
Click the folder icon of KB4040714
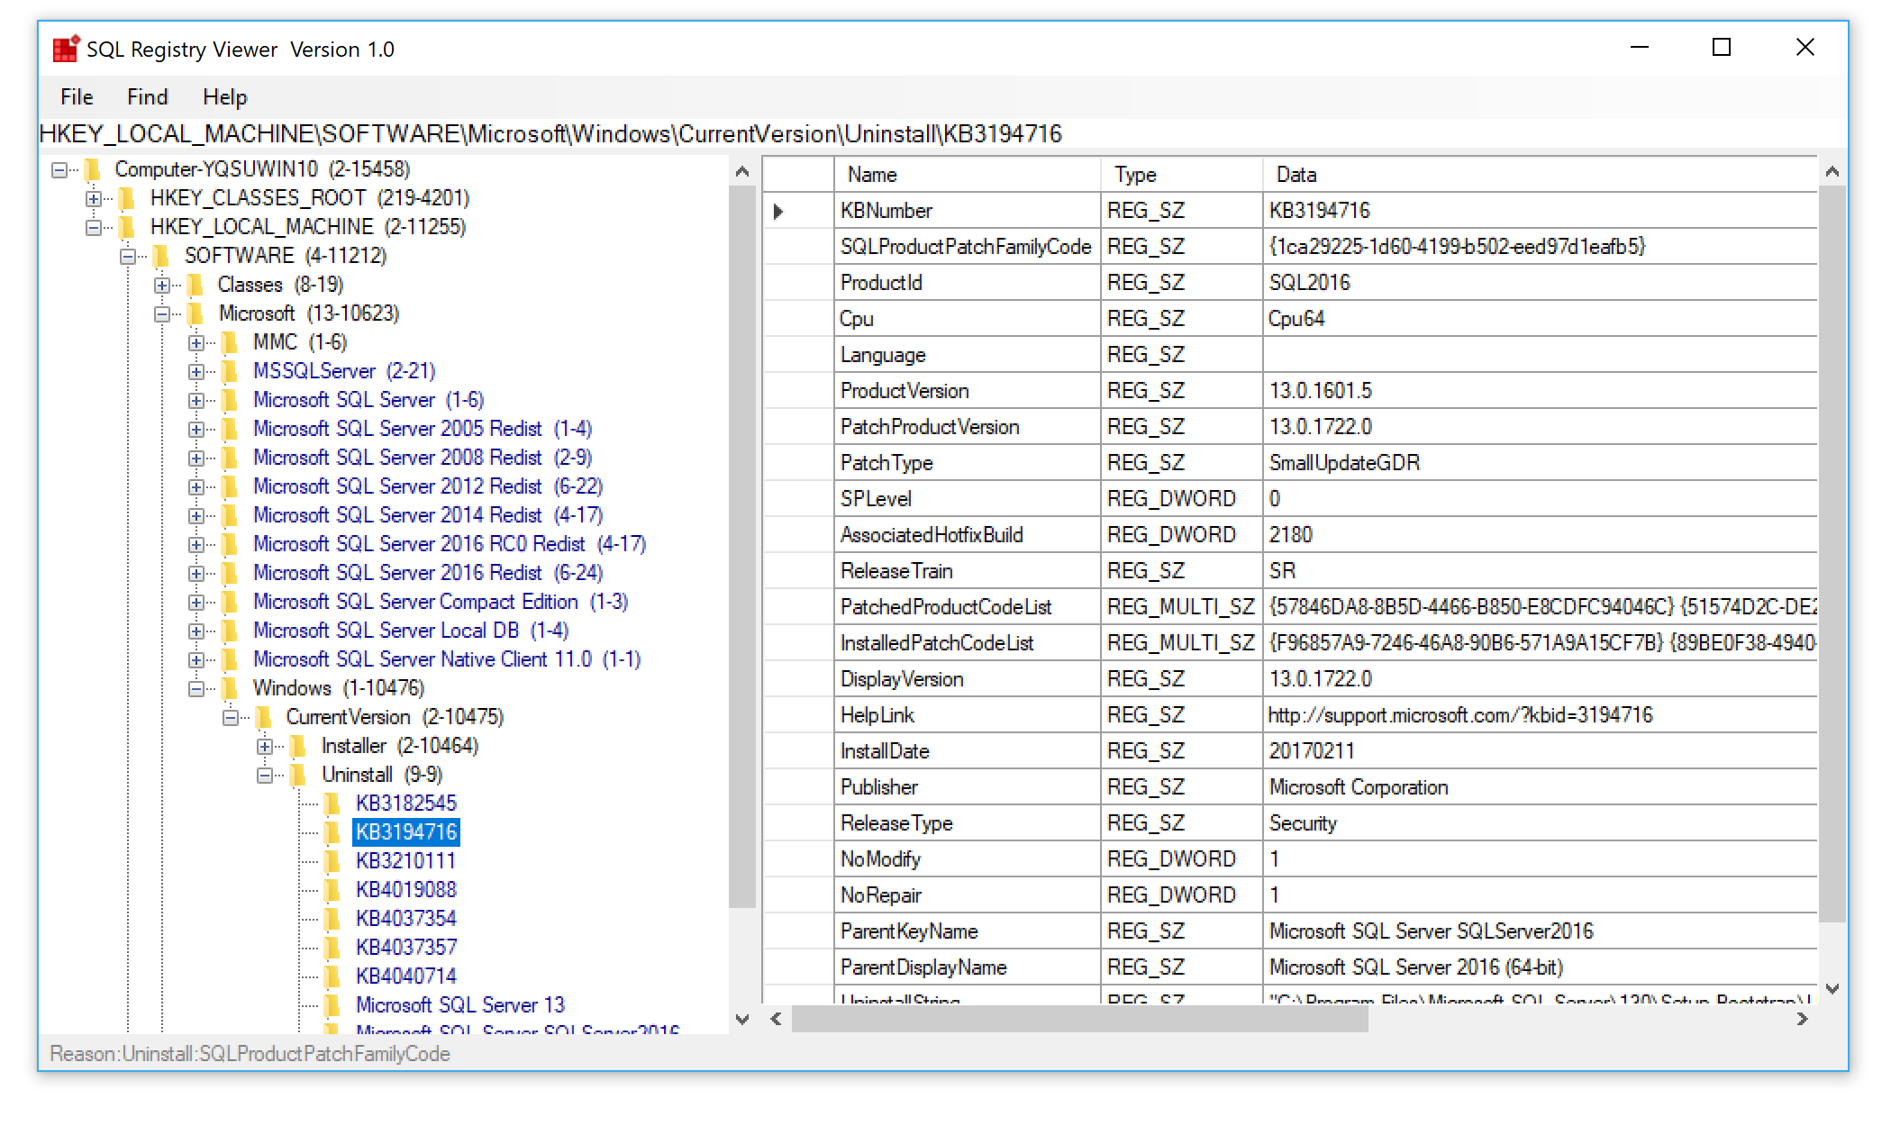[x=332, y=976]
